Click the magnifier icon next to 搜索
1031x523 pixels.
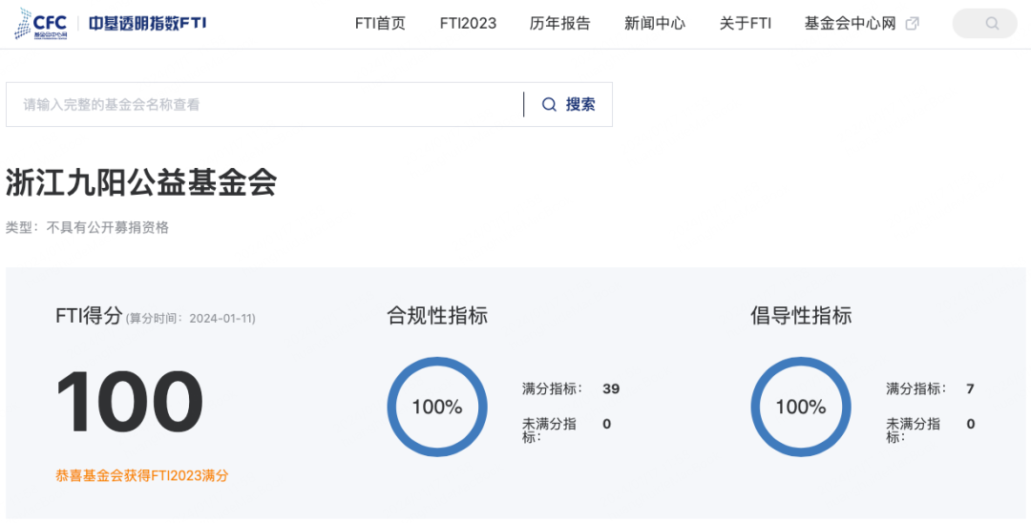tap(549, 104)
